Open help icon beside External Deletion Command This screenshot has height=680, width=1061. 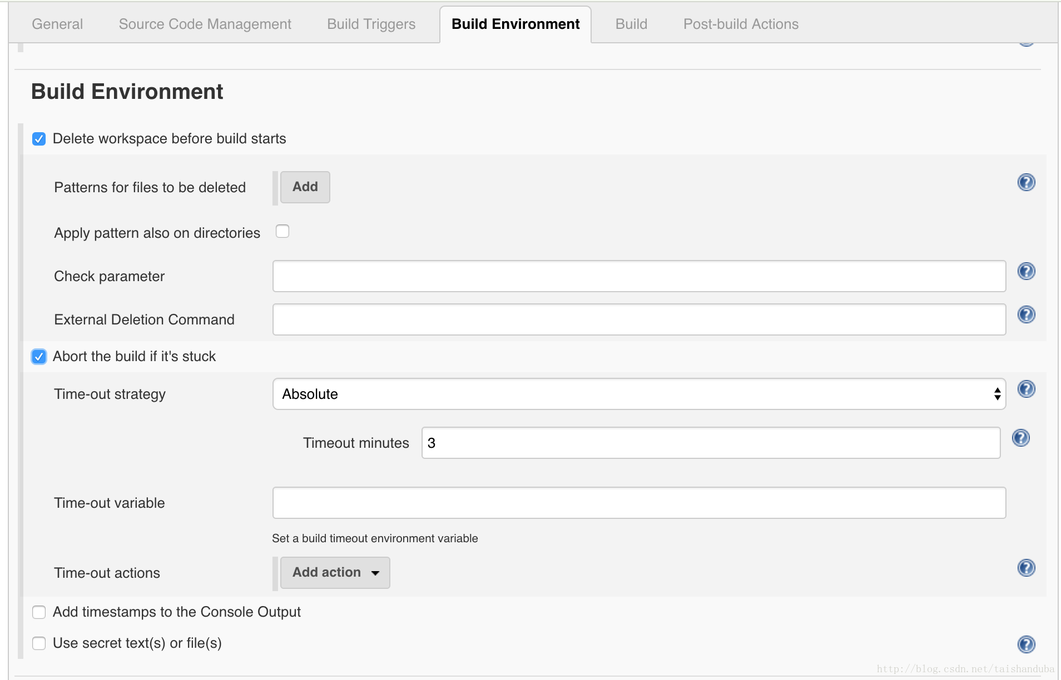[x=1026, y=314]
